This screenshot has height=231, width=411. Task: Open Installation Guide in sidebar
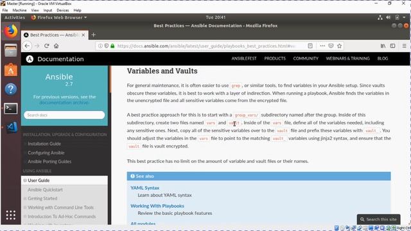click(44, 144)
